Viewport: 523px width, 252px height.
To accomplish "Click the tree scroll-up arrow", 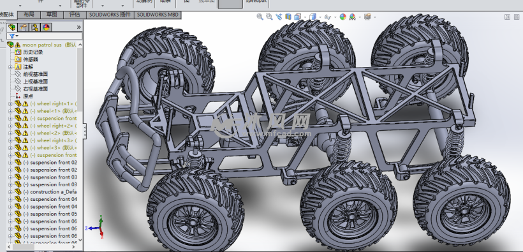I will 80,45.
